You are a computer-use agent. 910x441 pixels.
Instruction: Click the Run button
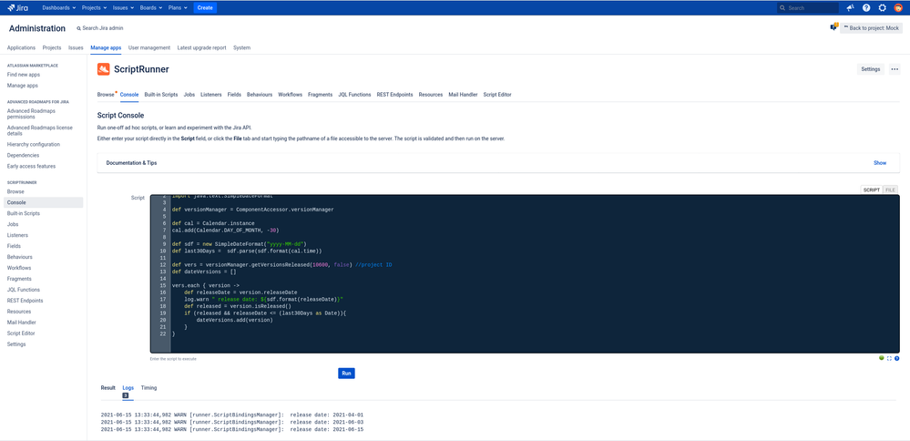coord(346,373)
